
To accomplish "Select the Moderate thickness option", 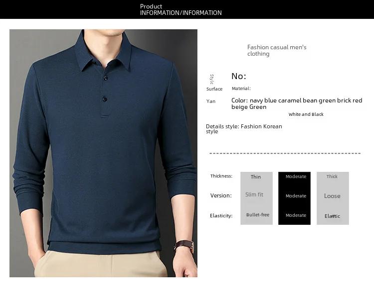I will coord(296,177).
